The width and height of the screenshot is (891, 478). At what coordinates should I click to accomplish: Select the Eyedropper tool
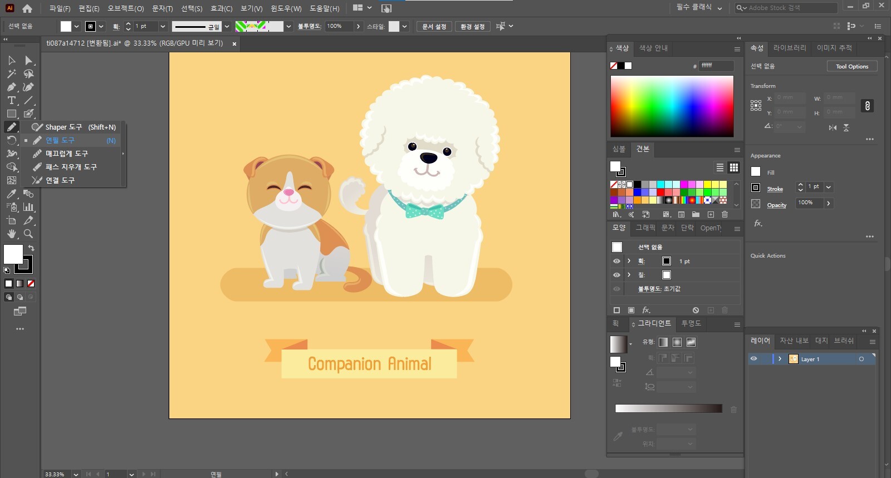pos(11,194)
